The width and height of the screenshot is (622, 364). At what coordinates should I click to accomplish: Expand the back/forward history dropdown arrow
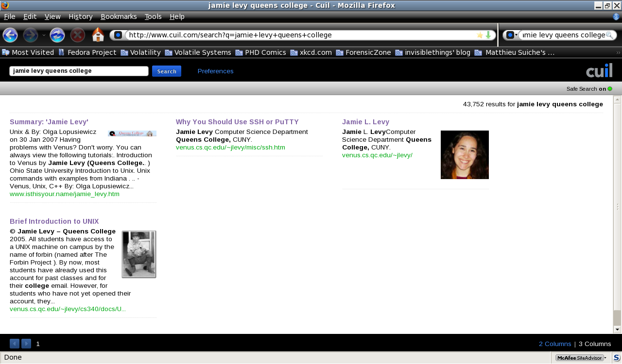44,35
